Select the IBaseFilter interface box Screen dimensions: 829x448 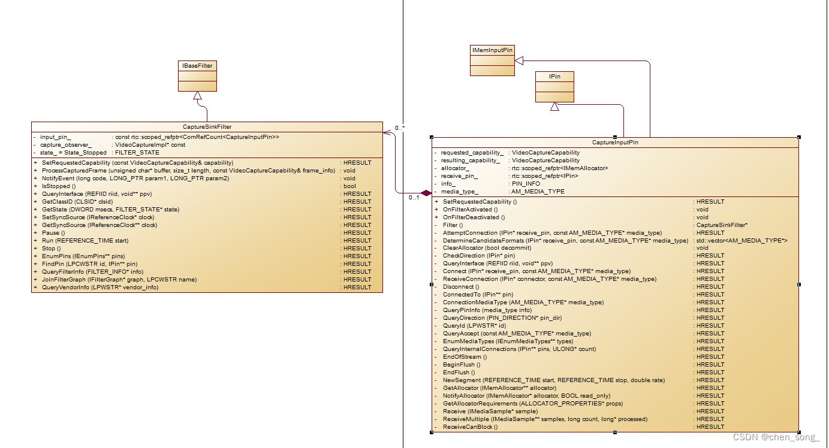[x=197, y=76]
